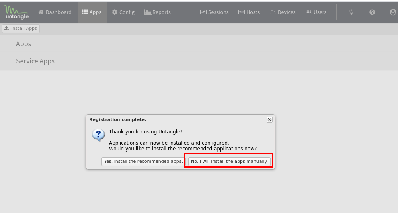Open the Config menu item

pos(123,12)
